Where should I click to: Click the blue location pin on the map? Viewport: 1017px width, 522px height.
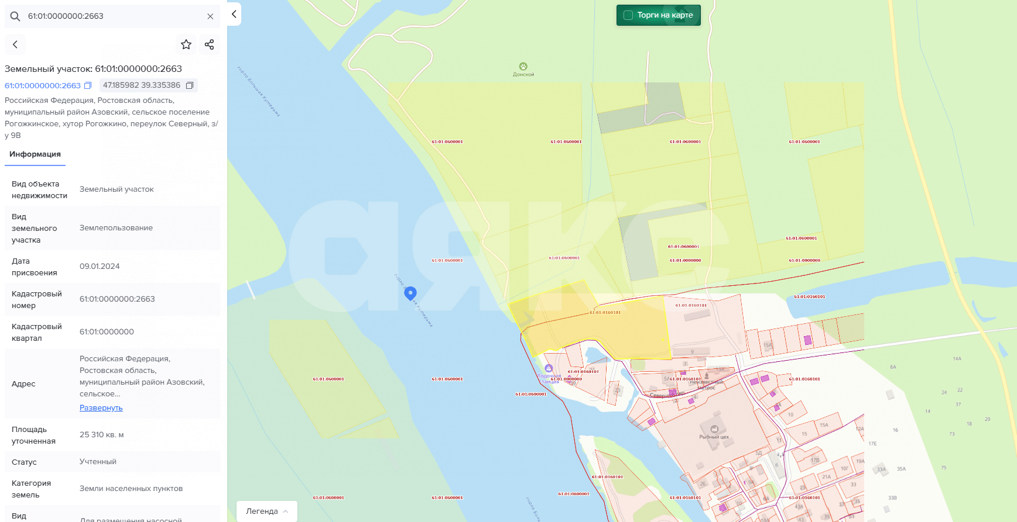point(410,292)
